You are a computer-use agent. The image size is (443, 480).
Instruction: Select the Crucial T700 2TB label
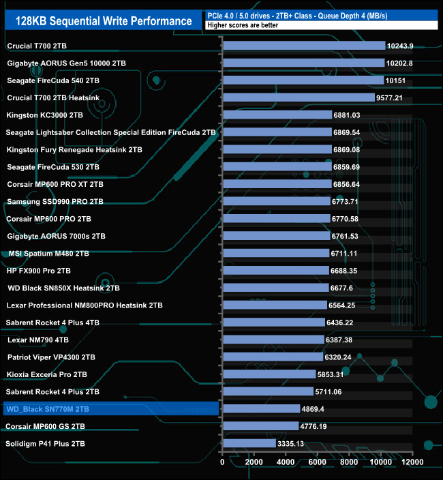(x=37, y=46)
